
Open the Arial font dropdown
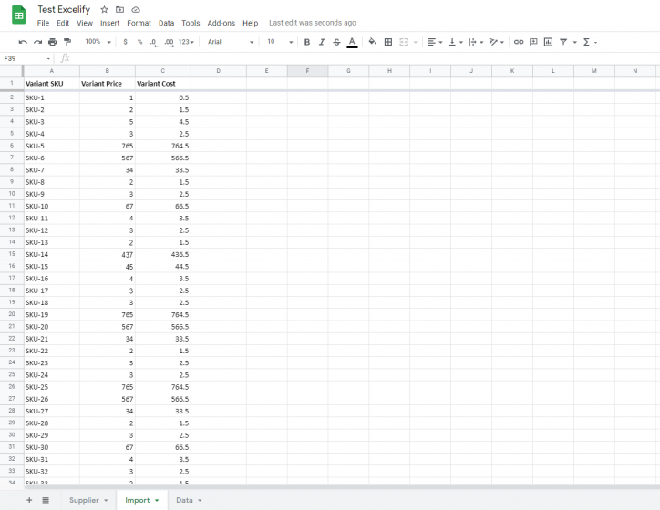pos(231,42)
